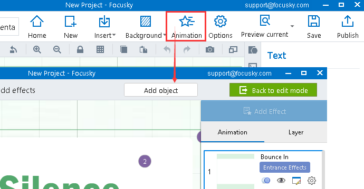Click the rotate-back arrow icon in secondary toolbar
The width and height of the screenshot is (364, 189).
pos(14,49)
